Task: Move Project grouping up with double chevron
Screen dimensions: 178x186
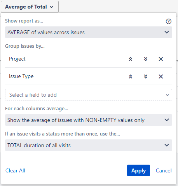Action: pyautogui.click(x=131, y=59)
